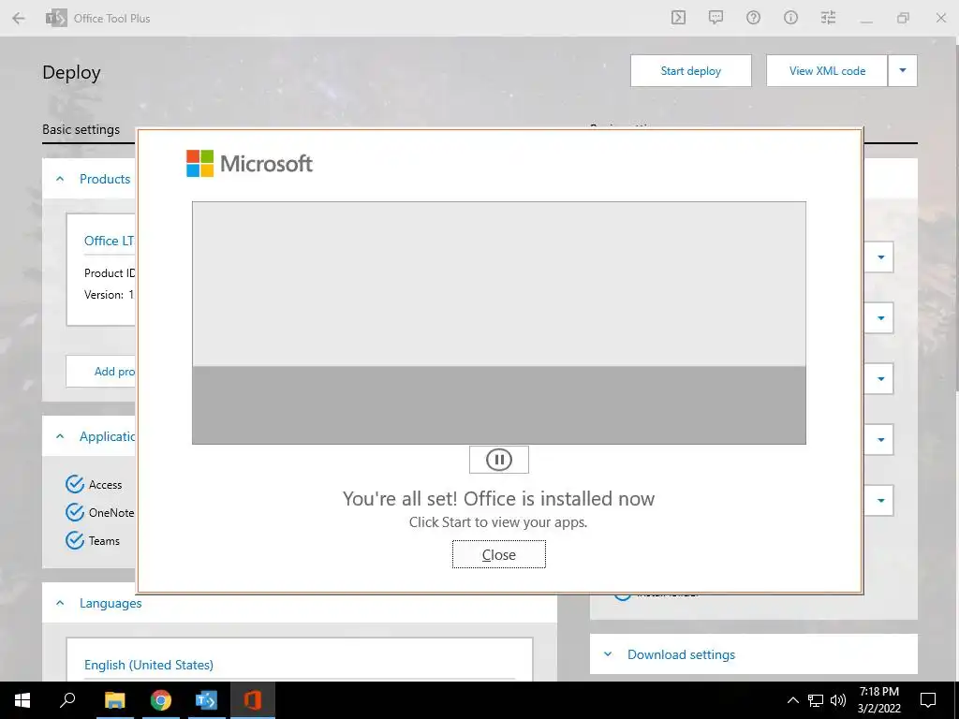Open the second dropdown in right settings panel
959x719 pixels.
[x=880, y=318]
